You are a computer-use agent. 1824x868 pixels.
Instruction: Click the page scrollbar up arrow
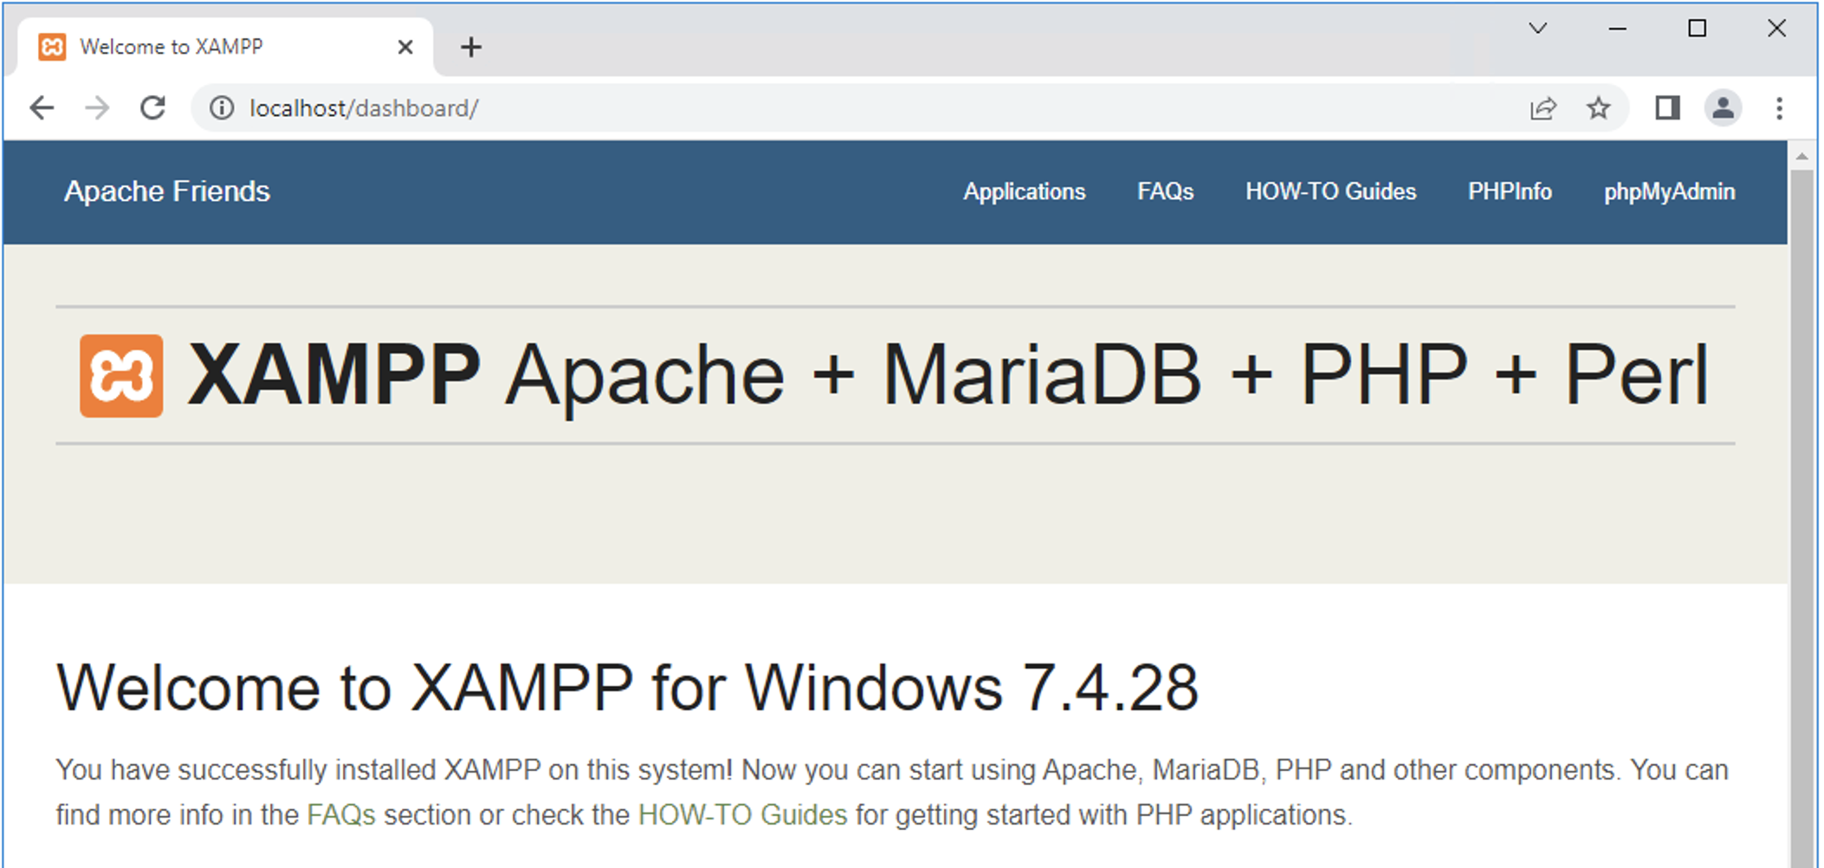1801,157
